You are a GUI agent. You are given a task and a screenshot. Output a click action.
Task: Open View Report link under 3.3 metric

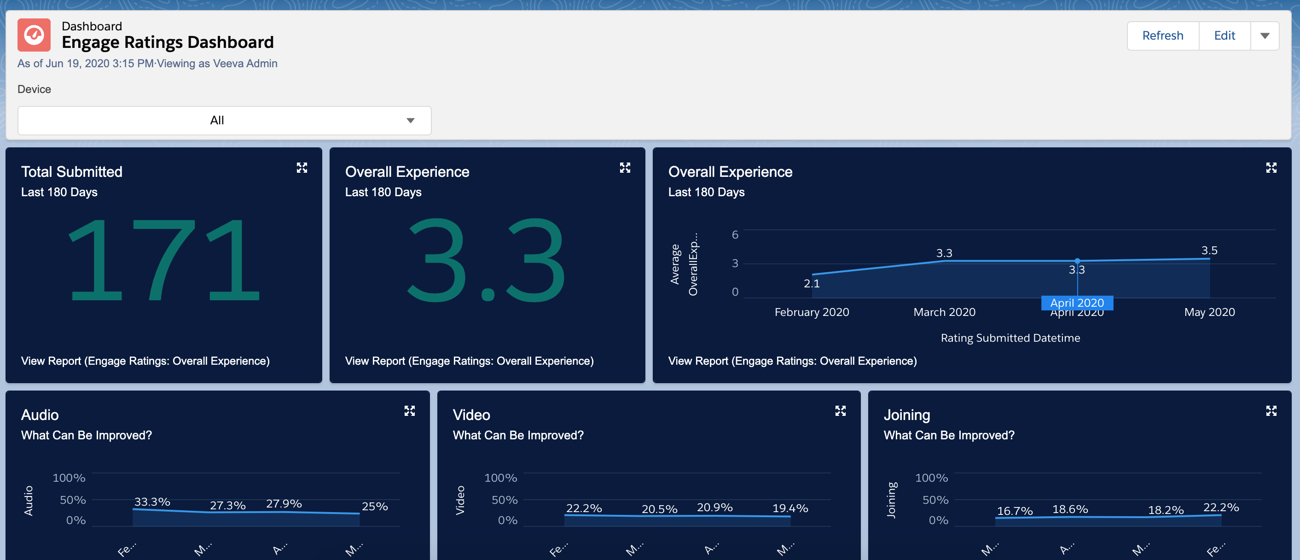click(x=469, y=361)
